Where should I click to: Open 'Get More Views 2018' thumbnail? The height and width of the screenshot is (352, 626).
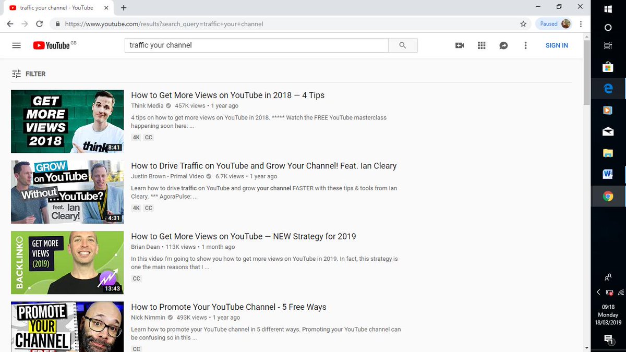(67, 122)
